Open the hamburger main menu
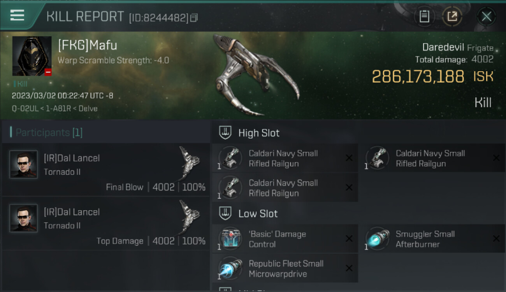Screen dimensions: 506x292 (x=18, y=16)
